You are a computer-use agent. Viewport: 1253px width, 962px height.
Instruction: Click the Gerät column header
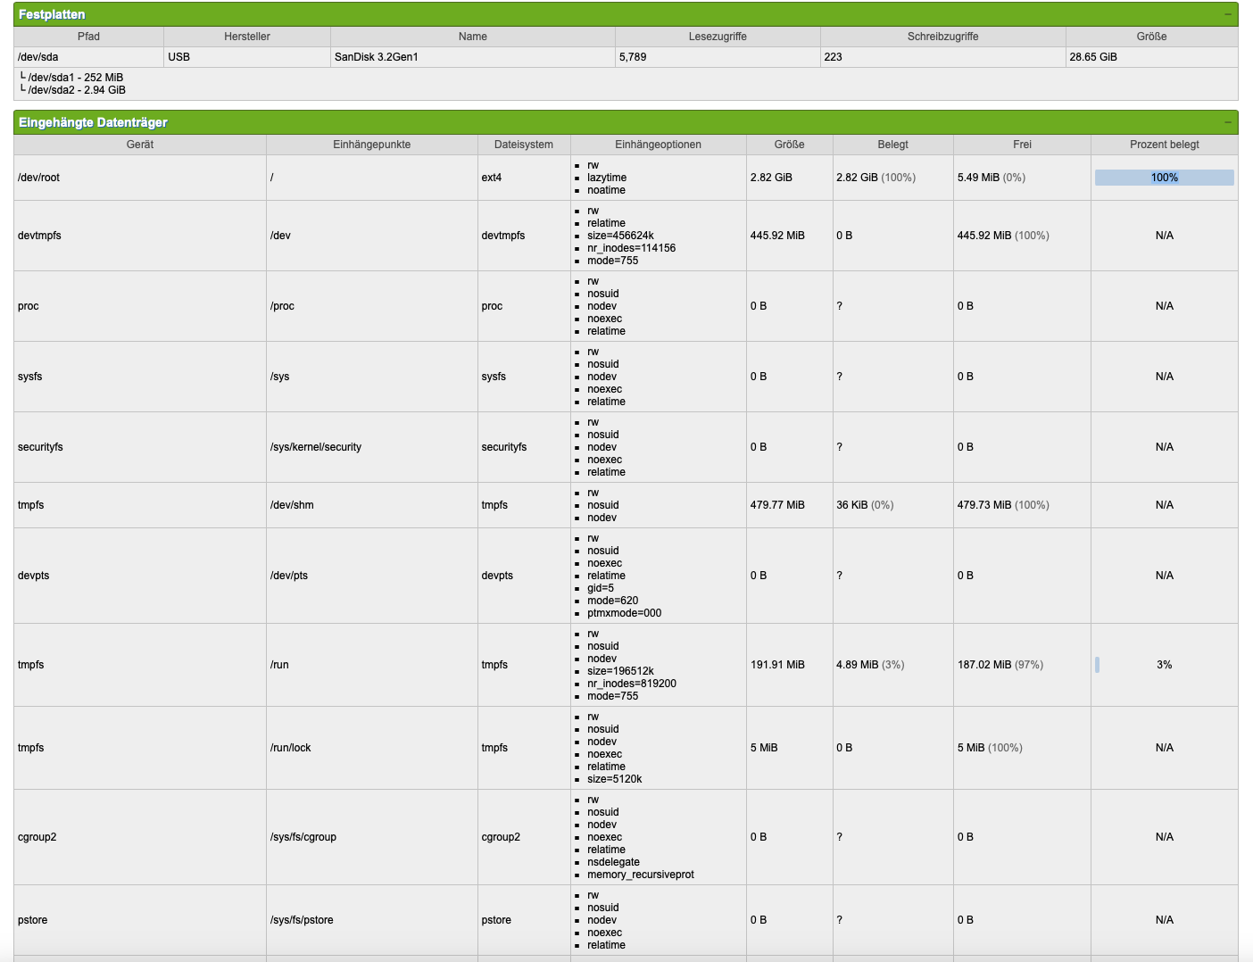(140, 145)
